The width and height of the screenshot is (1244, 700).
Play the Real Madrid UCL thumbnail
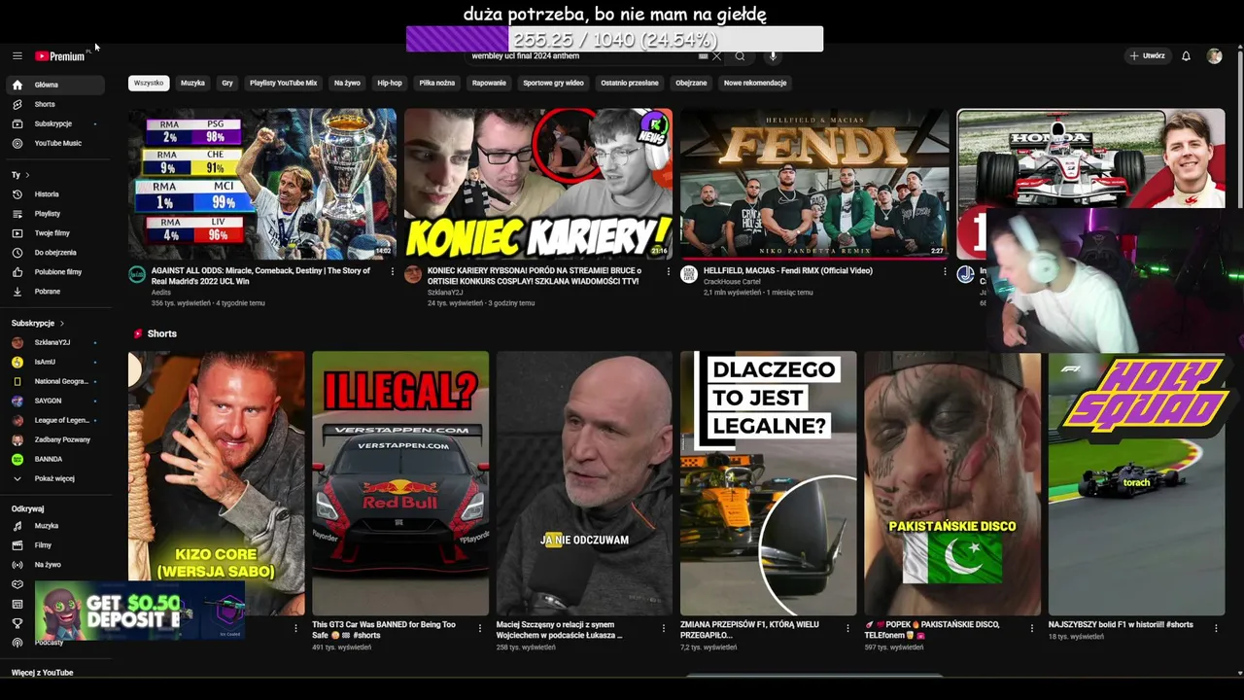pyautogui.click(x=262, y=184)
